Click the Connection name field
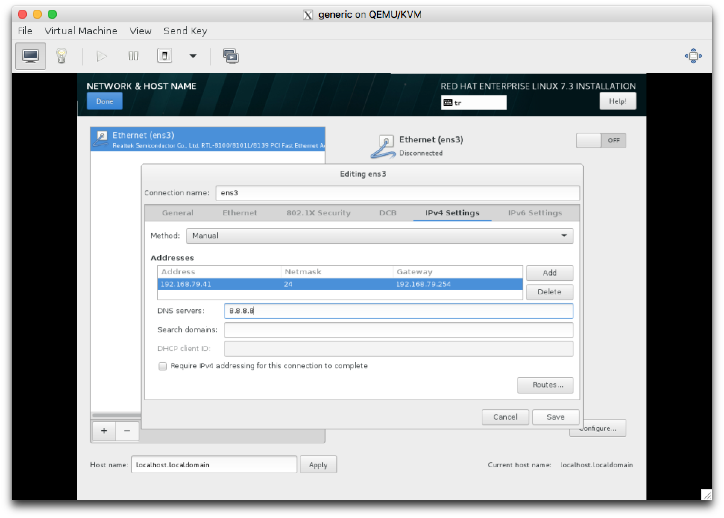This screenshot has width=724, height=518. 397,193
